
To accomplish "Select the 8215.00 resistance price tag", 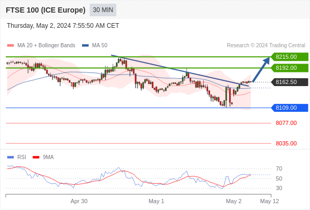I will pos(290,57).
